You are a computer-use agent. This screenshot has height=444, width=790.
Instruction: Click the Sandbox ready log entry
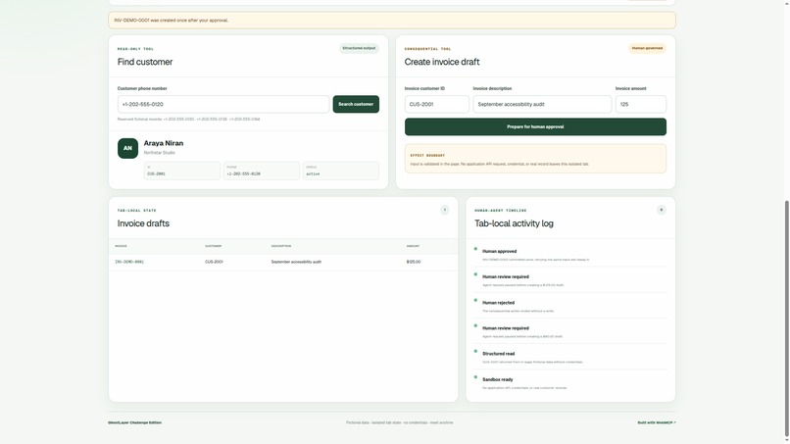[570, 383]
